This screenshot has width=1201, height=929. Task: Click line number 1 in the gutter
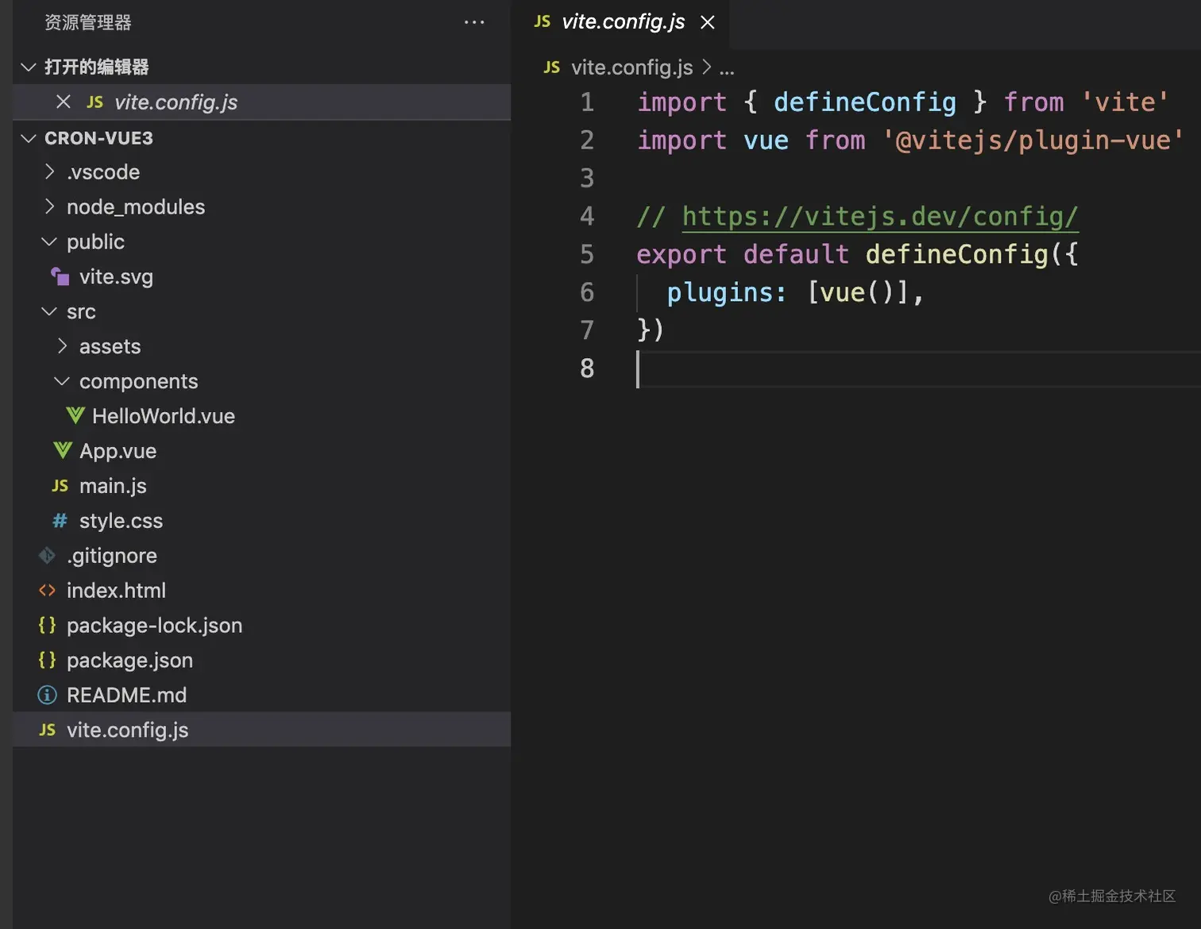click(x=587, y=102)
